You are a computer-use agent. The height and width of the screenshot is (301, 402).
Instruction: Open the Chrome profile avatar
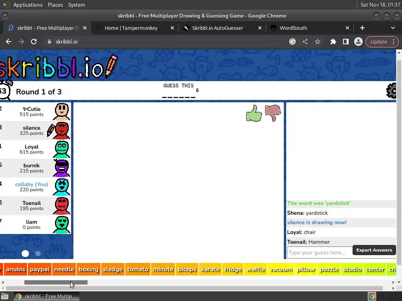pyautogui.click(x=358, y=42)
